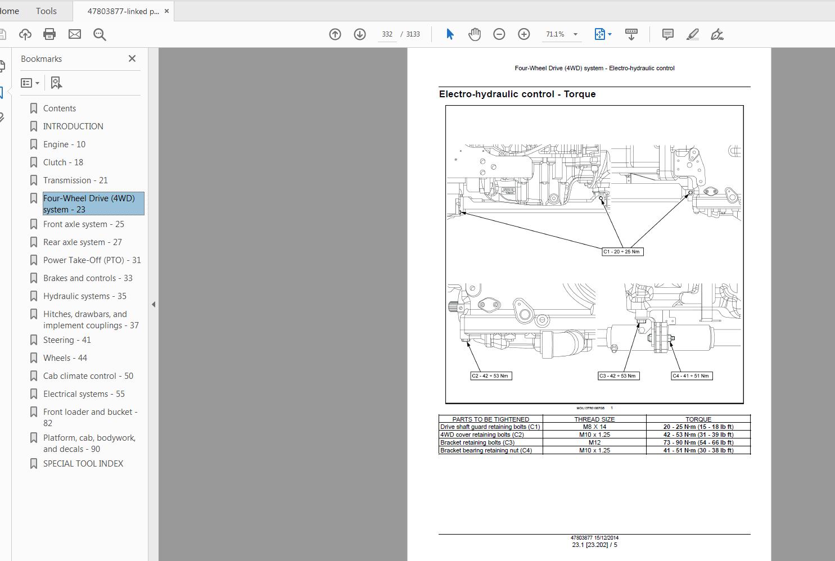Jump to Steering - 41 bookmark
The width and height of the screenshot is (835, 561).
click(x=67, y=340)
